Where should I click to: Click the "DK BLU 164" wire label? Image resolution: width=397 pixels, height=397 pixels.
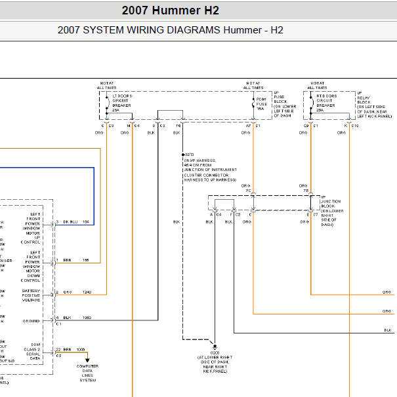[x=76, y=222]
